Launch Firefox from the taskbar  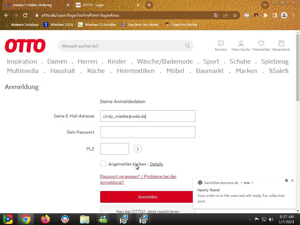pos(45,219)
